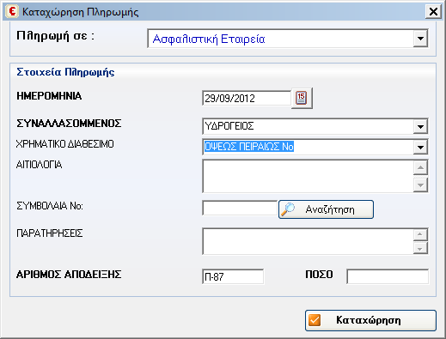Focus the ΗΜΕΡΟΜΗΝΙΑ date field

(x=247, y=98)
